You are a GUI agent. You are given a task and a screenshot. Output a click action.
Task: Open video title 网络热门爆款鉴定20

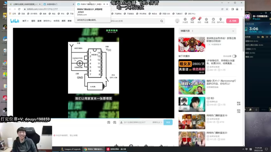[x=217, y=133]
